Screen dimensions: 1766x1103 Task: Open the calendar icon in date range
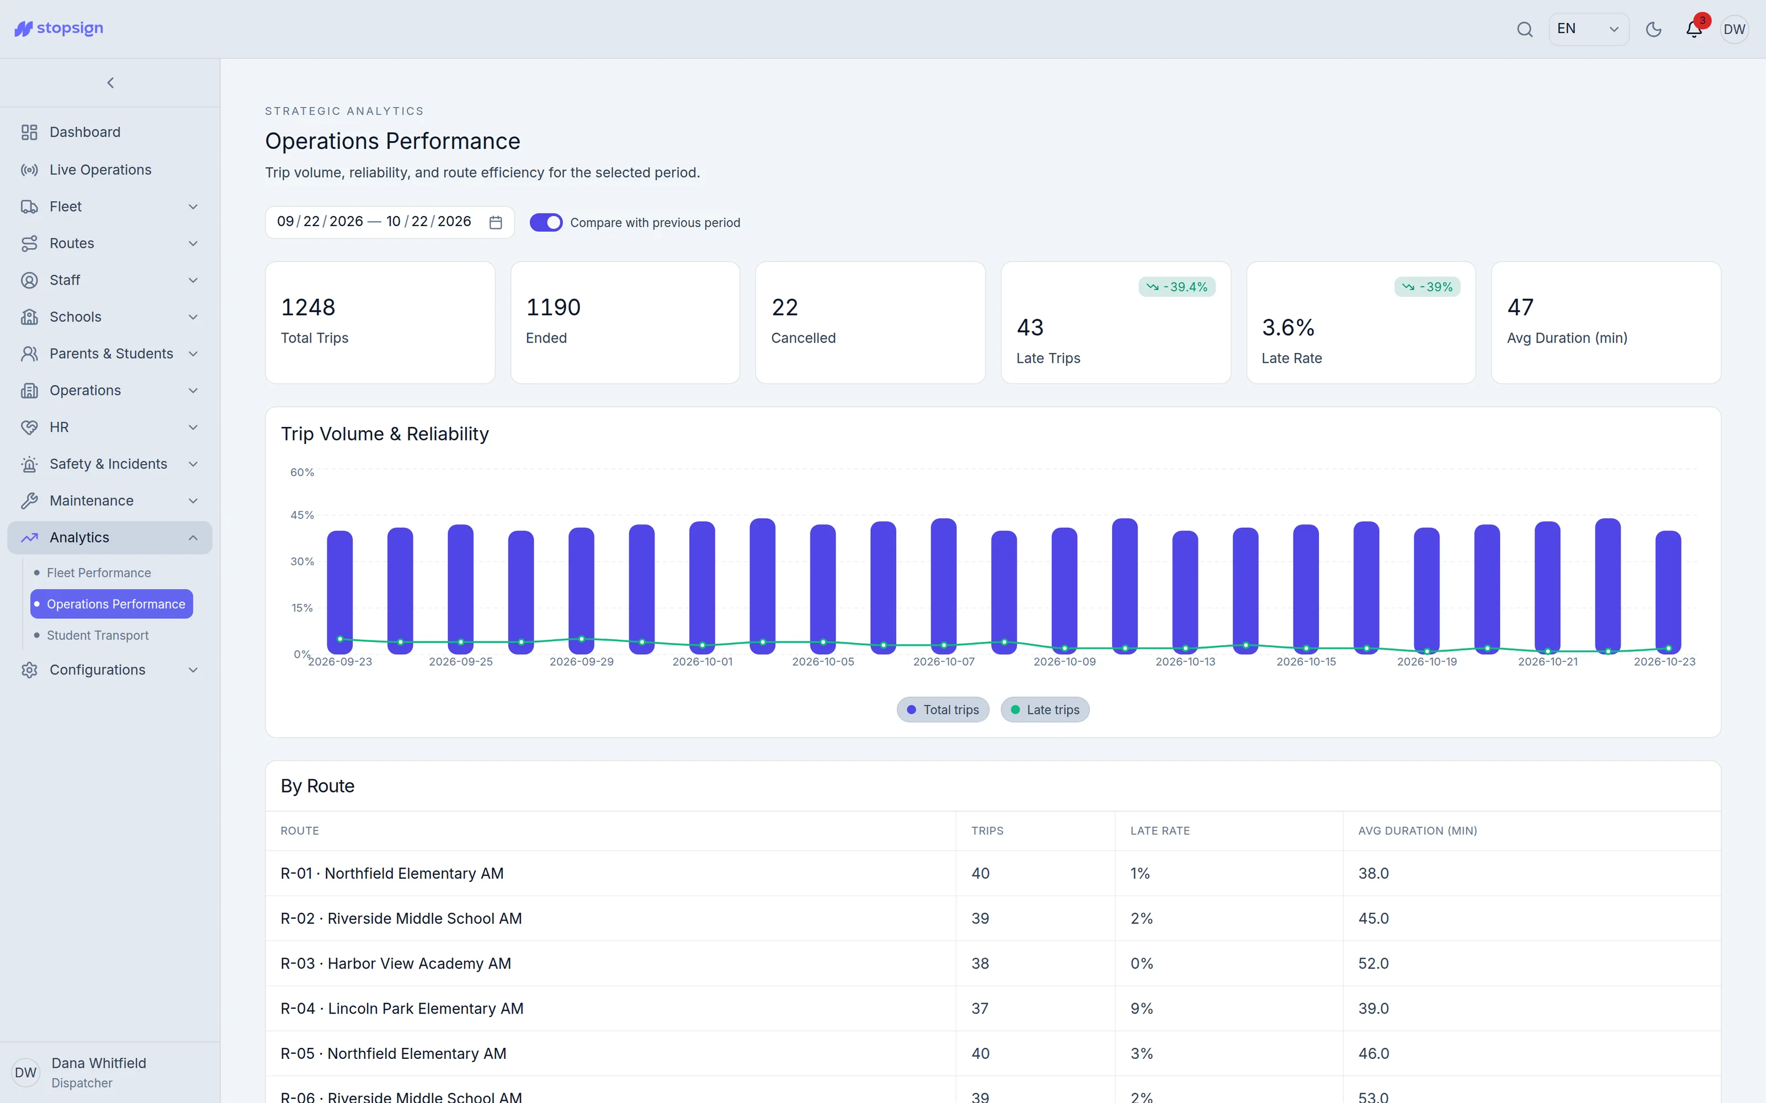point(496,222)
